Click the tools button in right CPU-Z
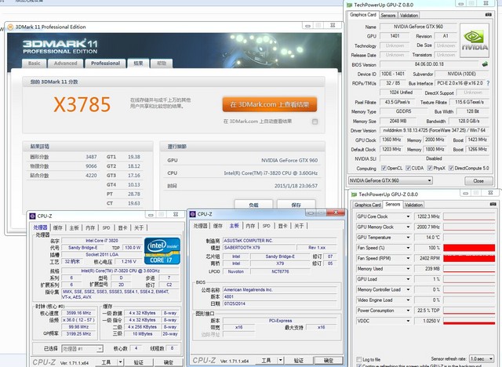The image size is (502, 367). coord(266,360)
